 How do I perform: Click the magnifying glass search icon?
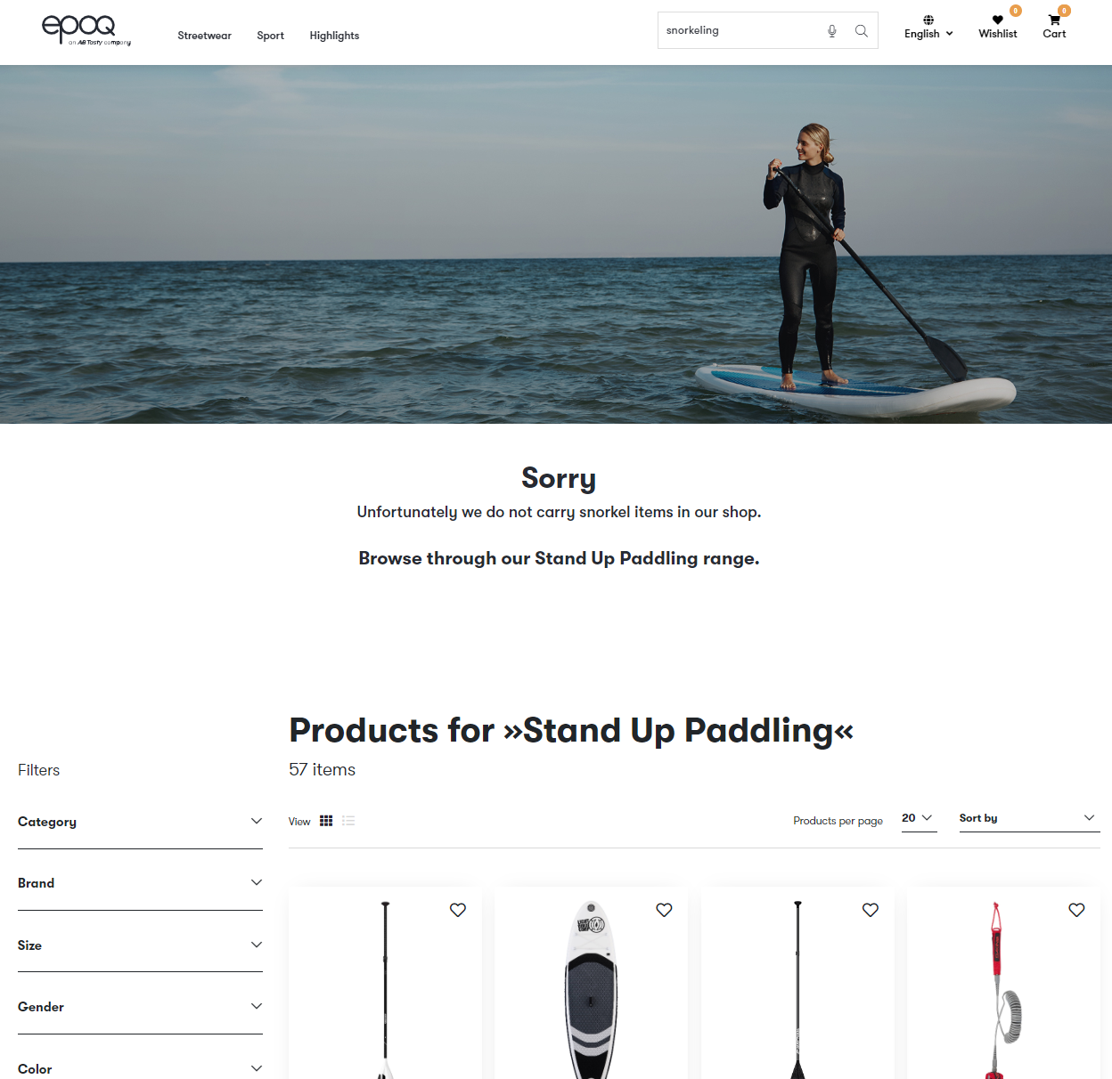point(862,31)
